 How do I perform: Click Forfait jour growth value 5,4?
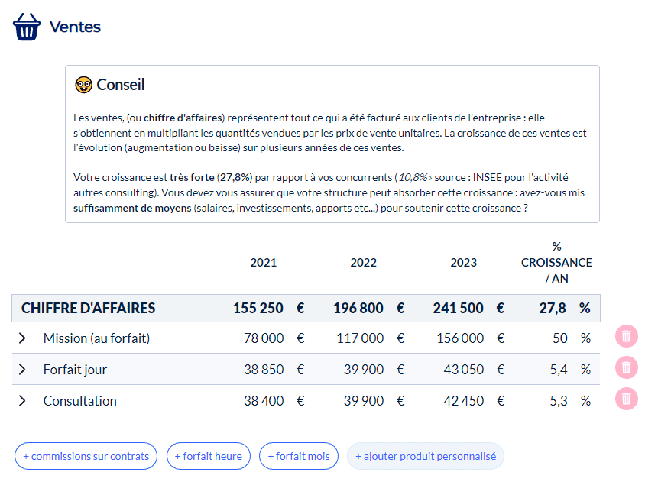point(559,370)
